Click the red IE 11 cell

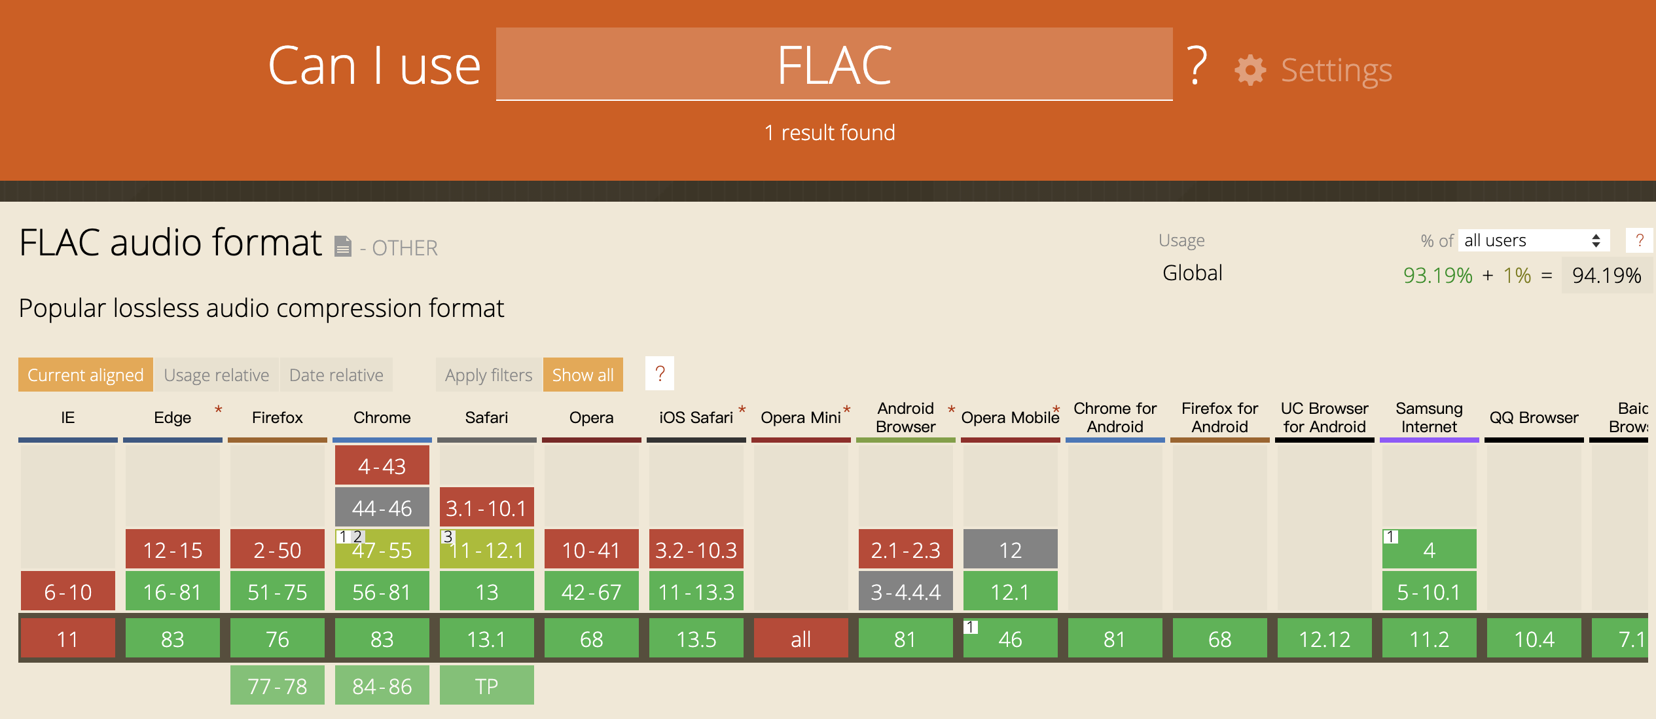67,639
